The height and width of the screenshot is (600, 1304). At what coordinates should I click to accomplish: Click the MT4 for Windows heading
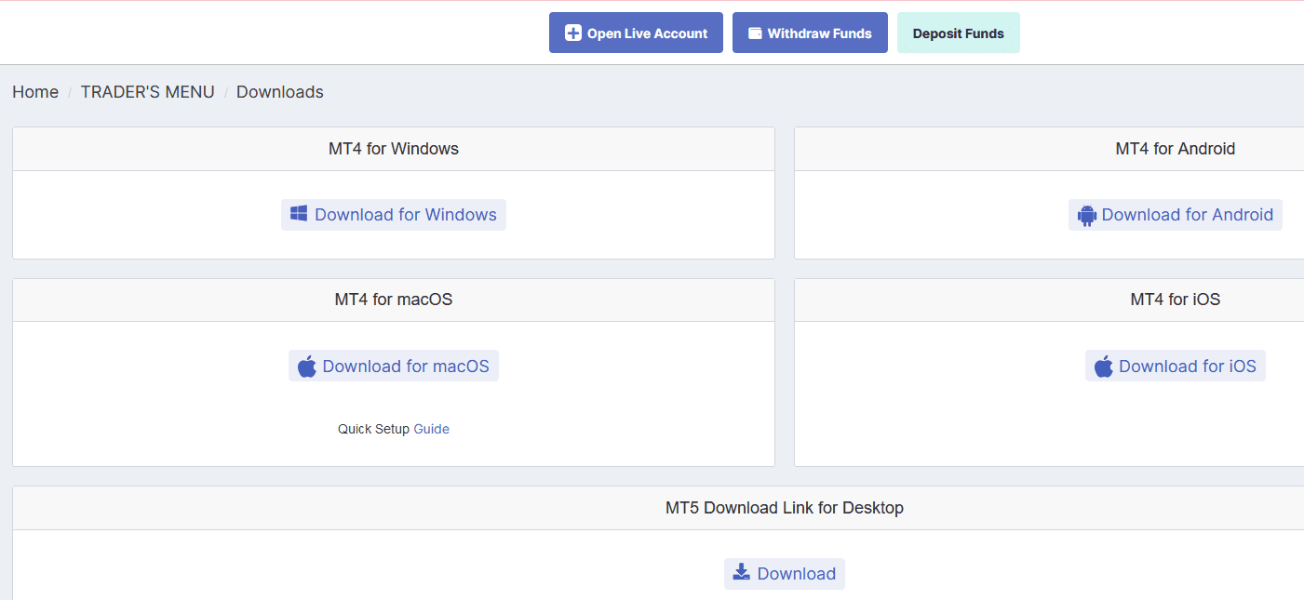click(x=394, y=149)
